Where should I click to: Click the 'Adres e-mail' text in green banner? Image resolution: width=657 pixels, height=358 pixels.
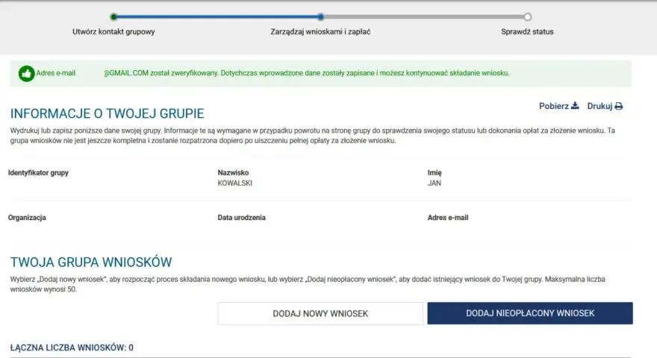coord(56,73)
